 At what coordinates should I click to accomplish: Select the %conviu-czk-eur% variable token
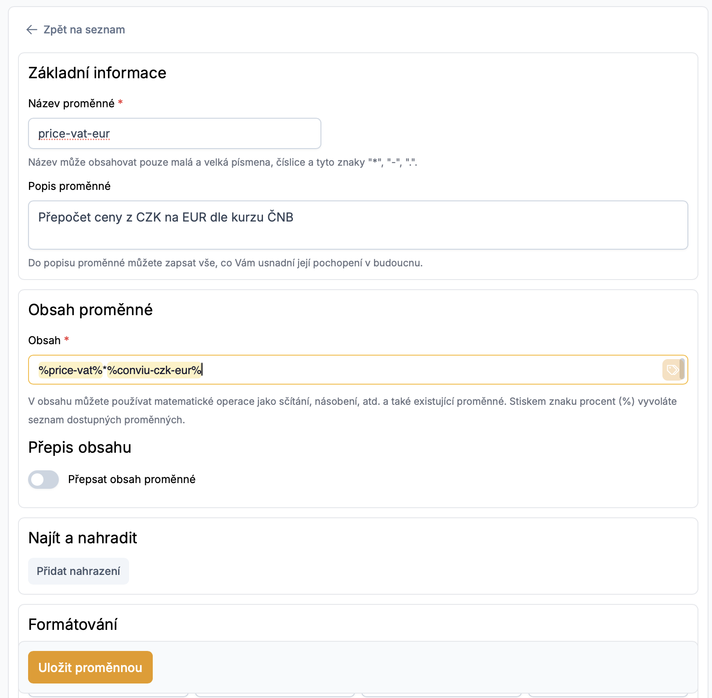155,370
